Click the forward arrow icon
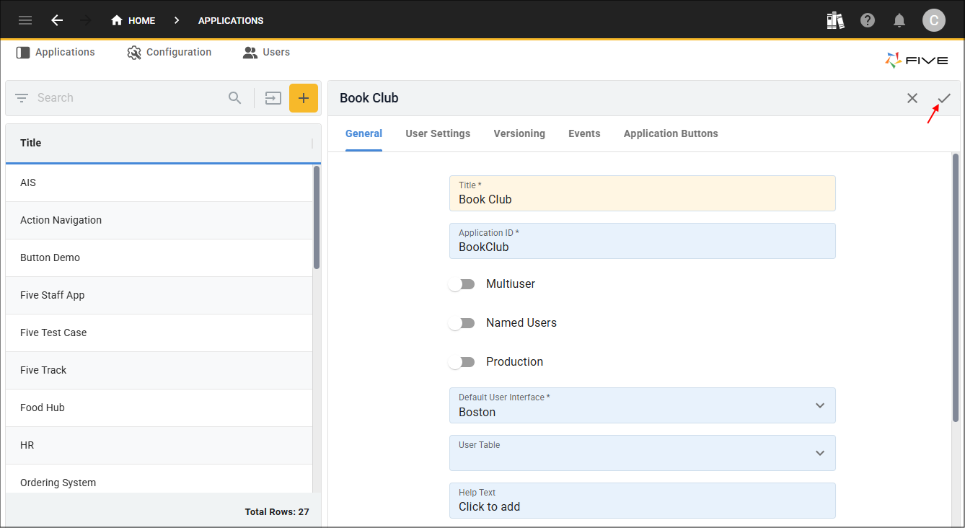965x528 pixels. 86,20
